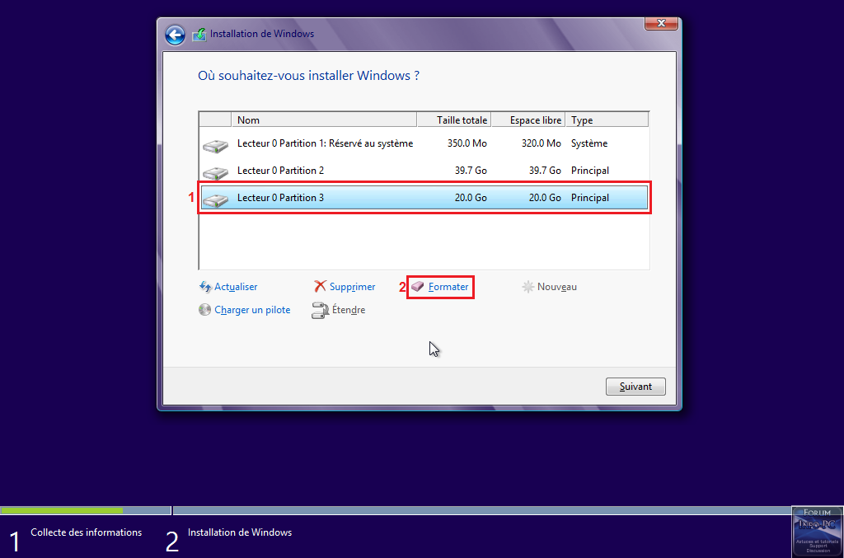Select 'Lecteur 0 Partition 1: Réservé au système'
844x558 pixels.
click(x=424, y=143)
